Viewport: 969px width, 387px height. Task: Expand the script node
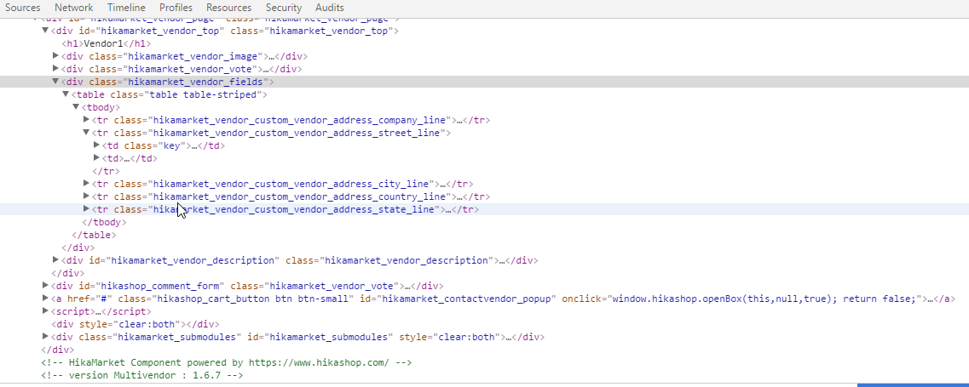click(x=46, y=311)
